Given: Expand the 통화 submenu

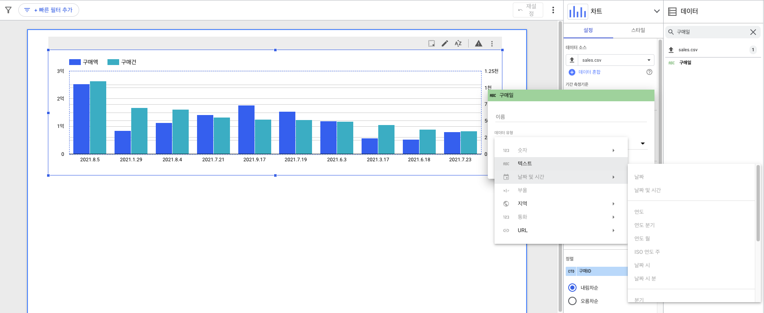Looking at the screenshot, I should click(x=561, y=217).
